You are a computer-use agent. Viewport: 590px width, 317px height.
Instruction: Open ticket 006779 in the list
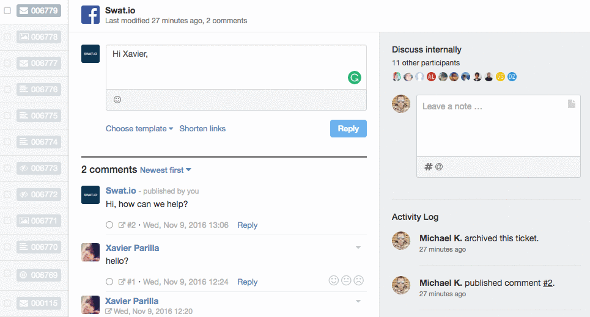click(39, 10)
